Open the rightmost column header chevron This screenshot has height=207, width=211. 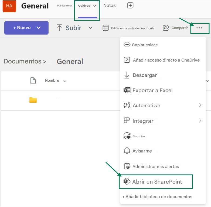point(207,81)
